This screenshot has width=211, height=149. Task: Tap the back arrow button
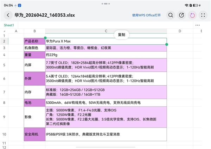coord(8,15)
